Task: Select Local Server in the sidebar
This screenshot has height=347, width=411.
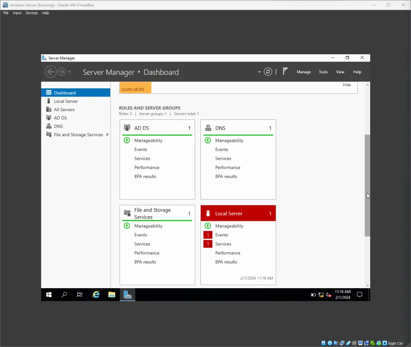Action: tap(76, 101)
